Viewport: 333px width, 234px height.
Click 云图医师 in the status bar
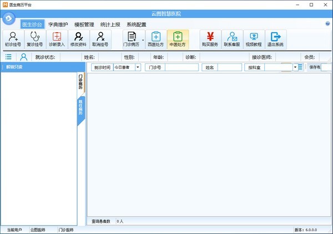(x=38, y=230)
